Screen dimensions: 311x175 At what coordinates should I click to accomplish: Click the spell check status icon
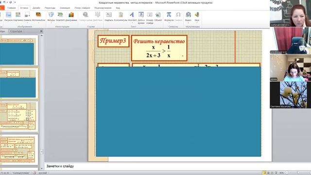pyautogui.click(x=35, y=173)
